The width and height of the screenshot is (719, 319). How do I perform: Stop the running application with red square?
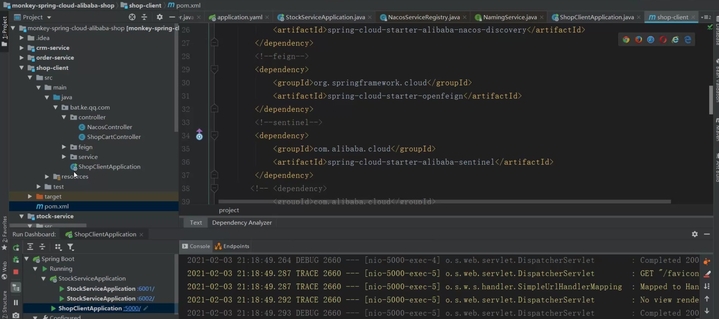click(16, 272)
